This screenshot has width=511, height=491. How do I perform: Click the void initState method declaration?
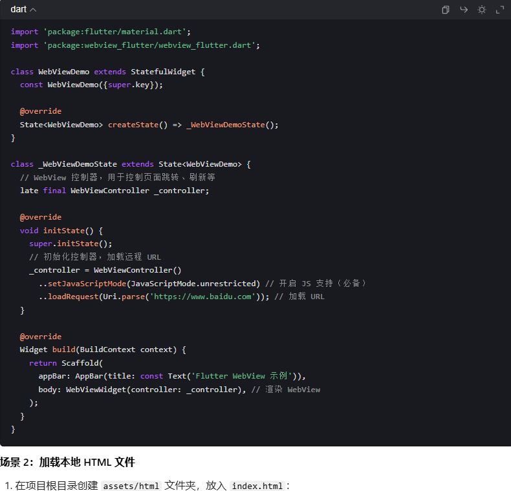(x=61, y=231)
